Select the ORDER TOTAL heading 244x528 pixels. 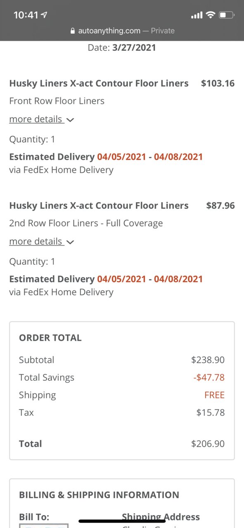[x=50, y=337]
